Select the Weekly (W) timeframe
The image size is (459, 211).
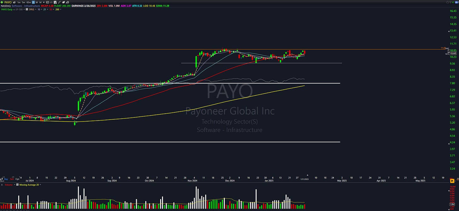(x=37, y=3)
